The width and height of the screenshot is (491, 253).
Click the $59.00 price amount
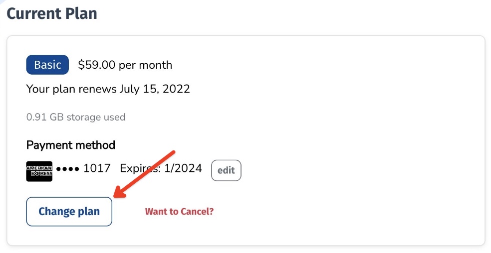[x=97, y=65]
